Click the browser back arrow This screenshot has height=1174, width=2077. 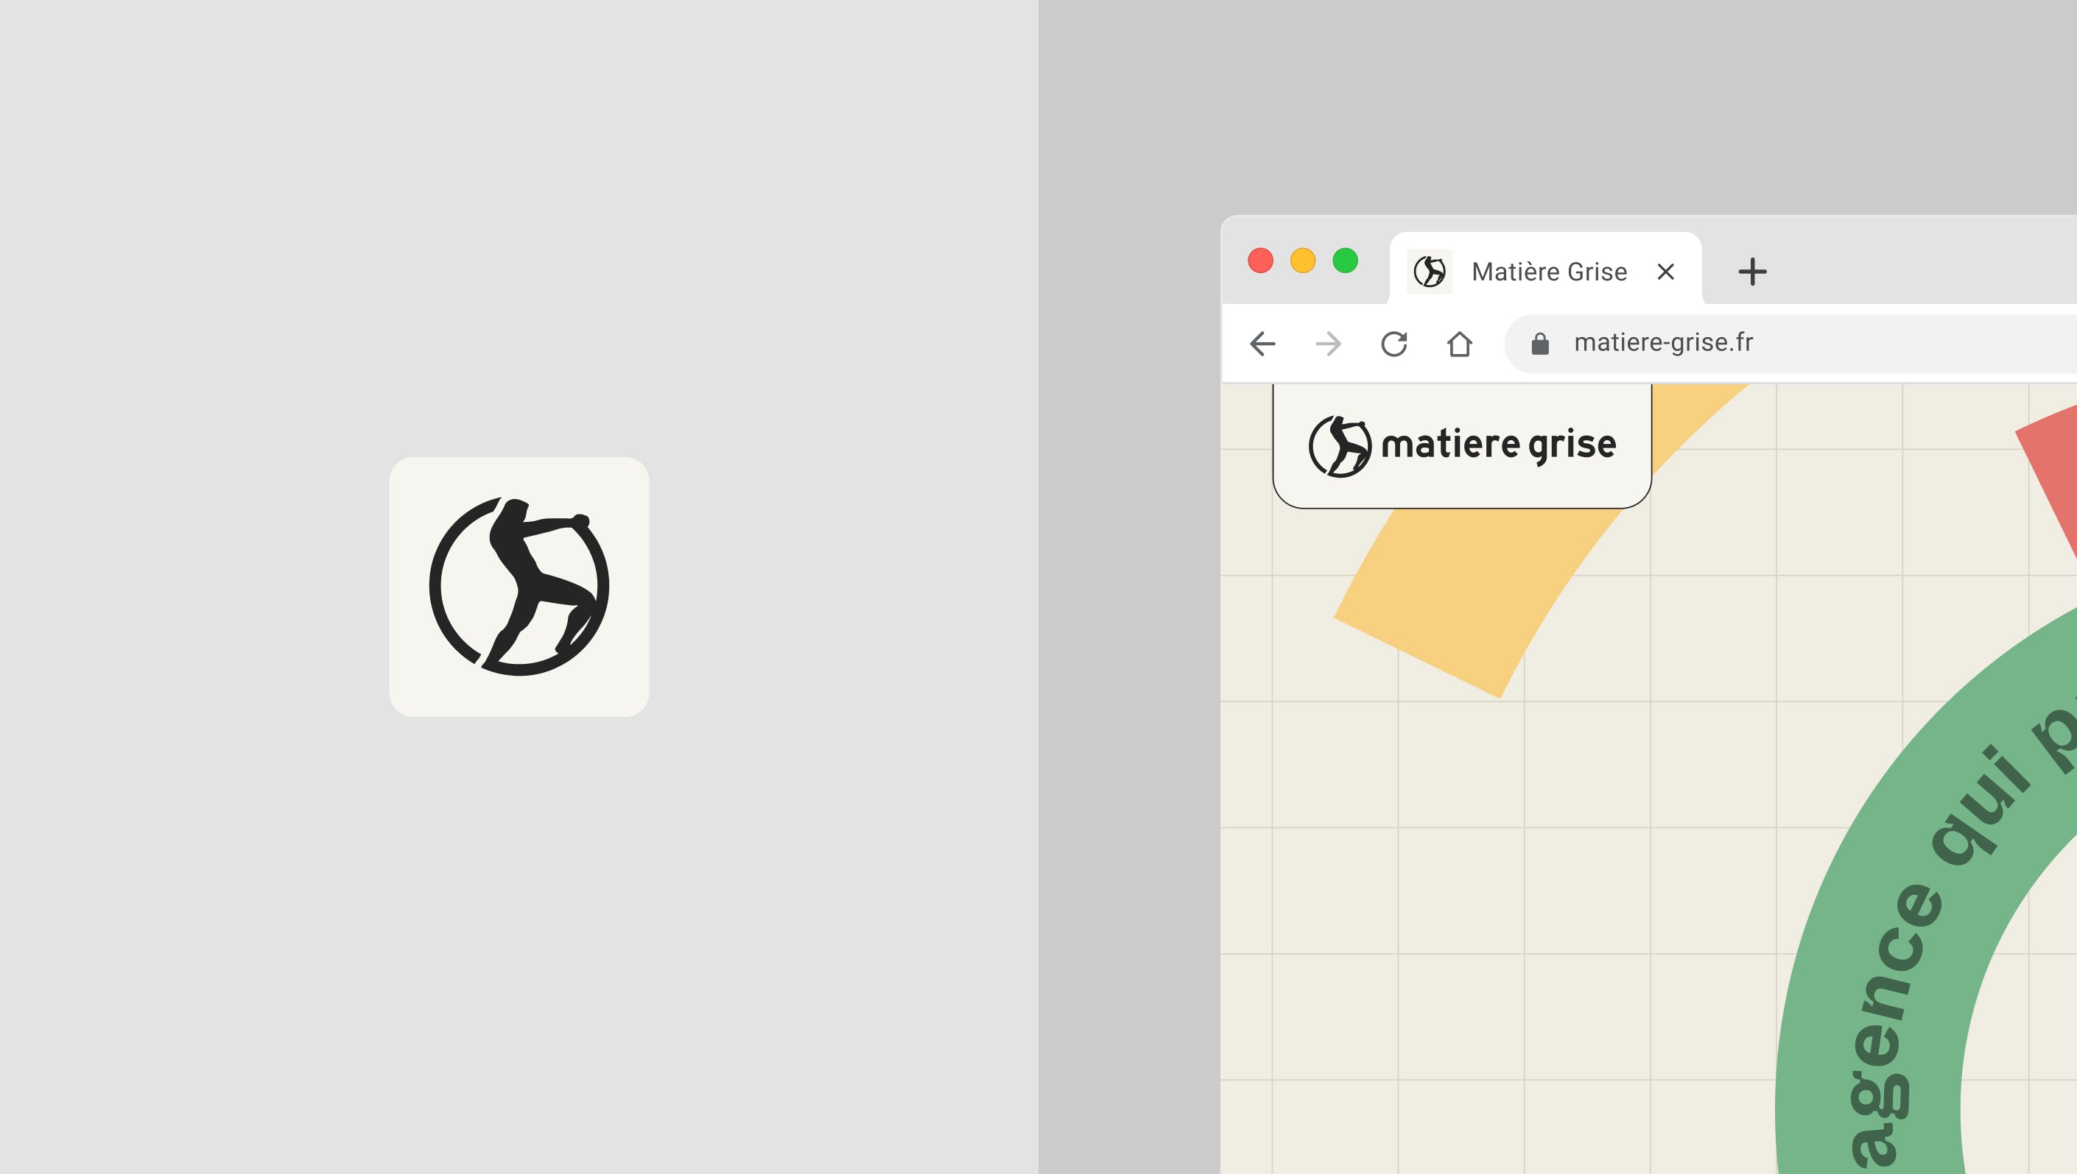click(1262, 344)
